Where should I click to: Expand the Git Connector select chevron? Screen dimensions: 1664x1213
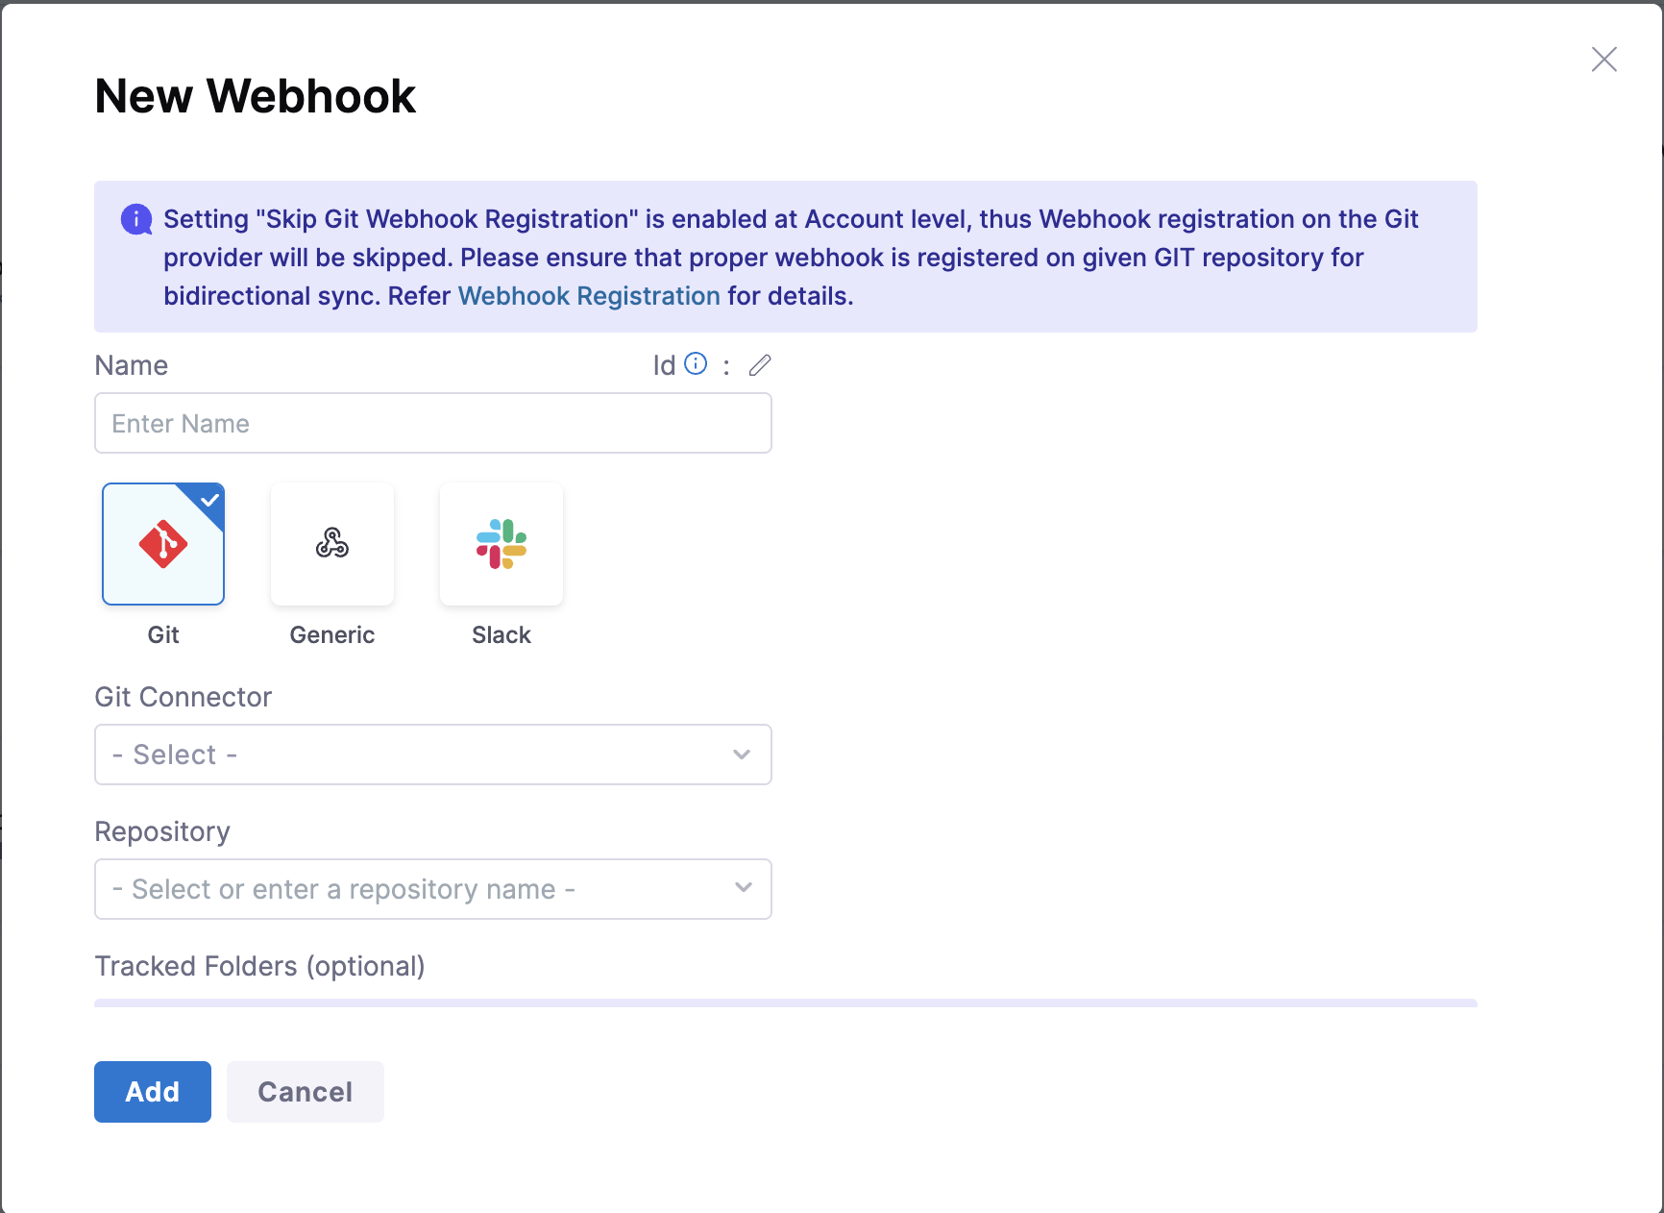tap(741, 755)
